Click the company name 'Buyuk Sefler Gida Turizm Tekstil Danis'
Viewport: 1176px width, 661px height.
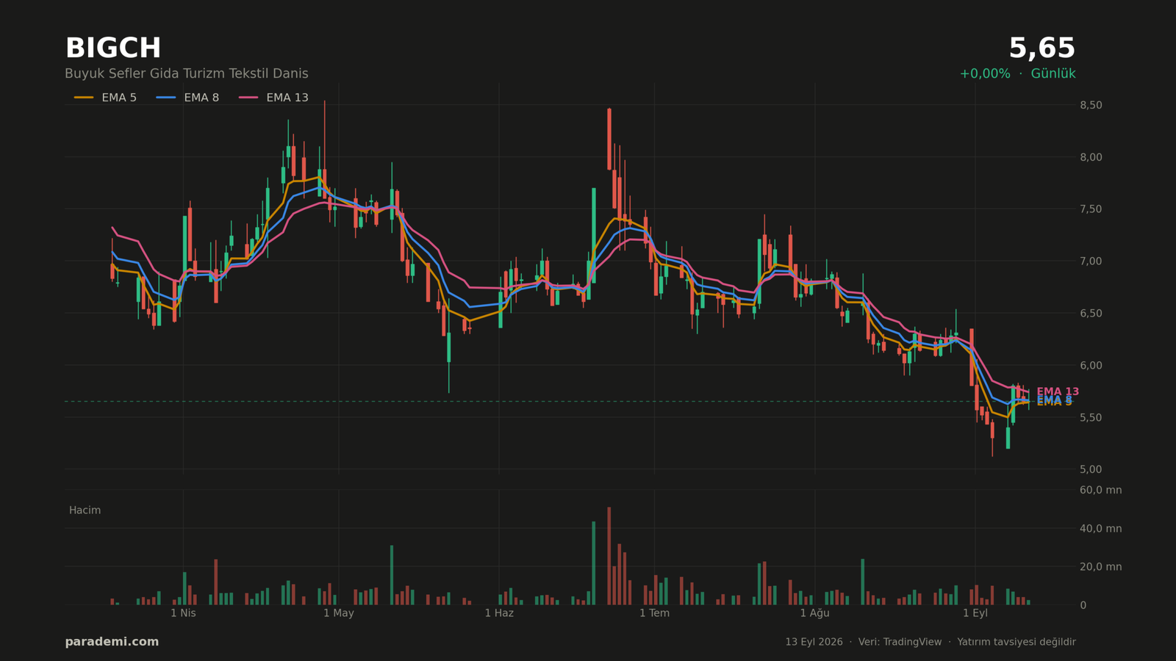[187, 73]
